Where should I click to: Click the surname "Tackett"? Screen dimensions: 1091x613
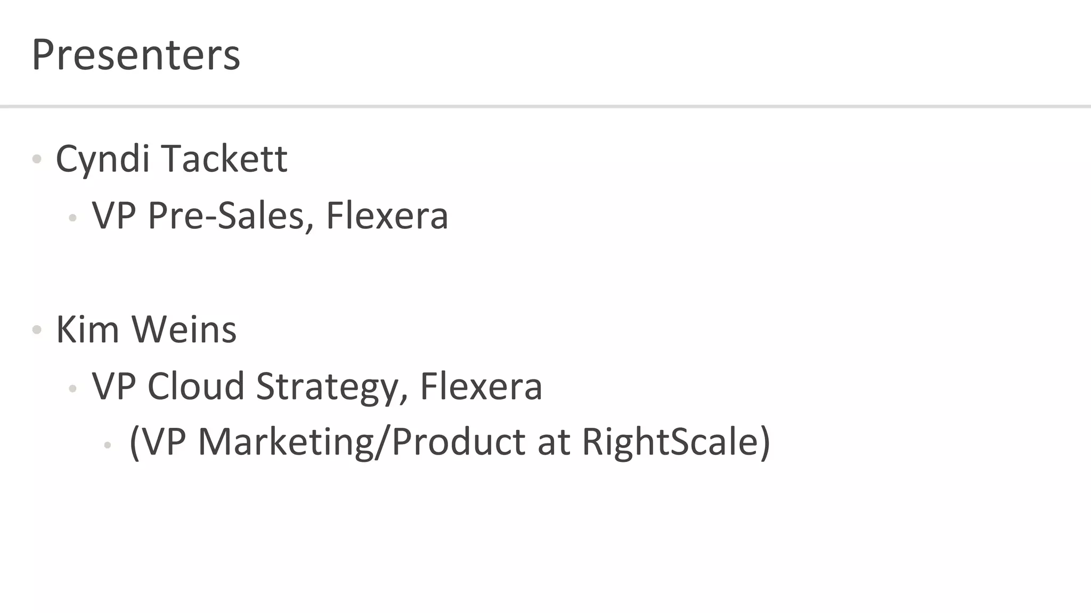(x=224, y=159)
